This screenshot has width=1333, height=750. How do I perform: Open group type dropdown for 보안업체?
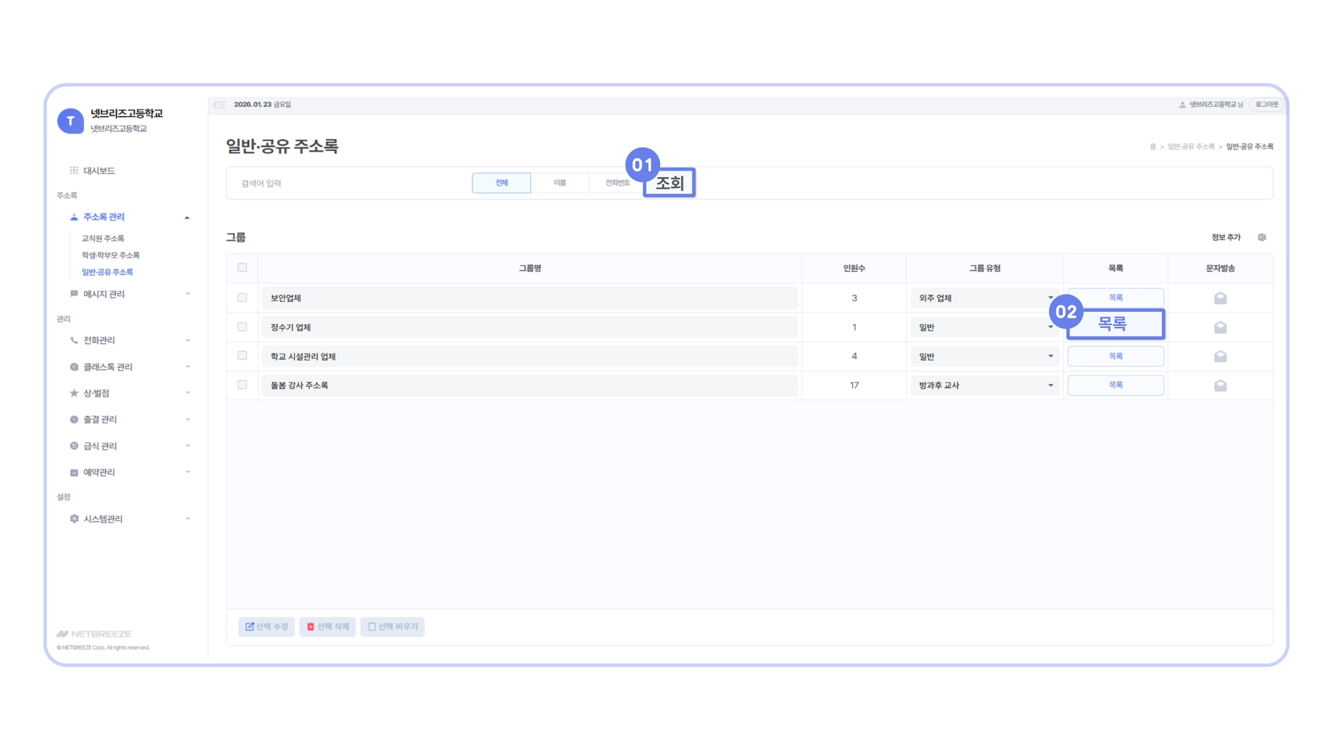(x=984, y=298)
